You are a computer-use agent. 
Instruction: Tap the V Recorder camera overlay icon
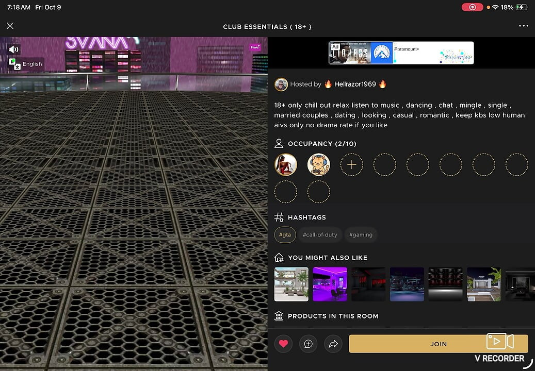(x=500, y=341)
